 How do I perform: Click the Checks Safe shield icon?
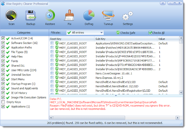click(118, 32)
